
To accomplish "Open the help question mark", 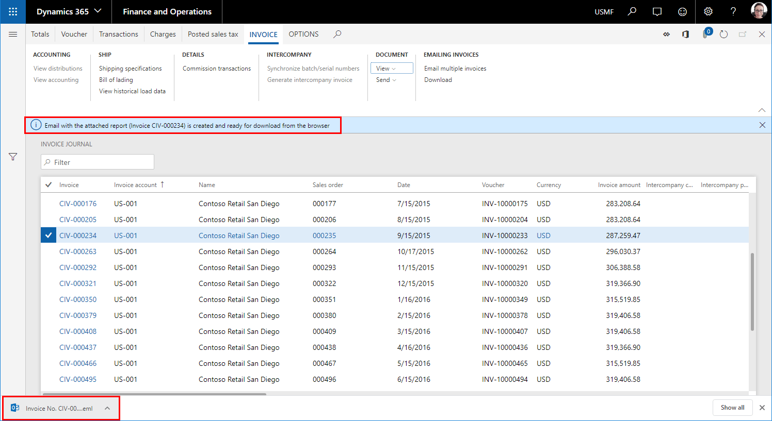I will tap(733, 11).
